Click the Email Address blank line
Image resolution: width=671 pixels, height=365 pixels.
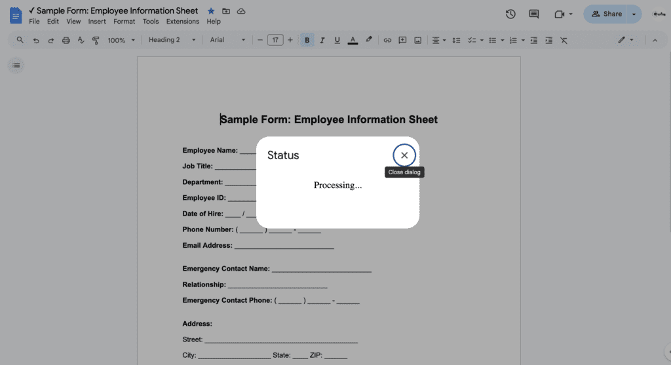(284, 246)
